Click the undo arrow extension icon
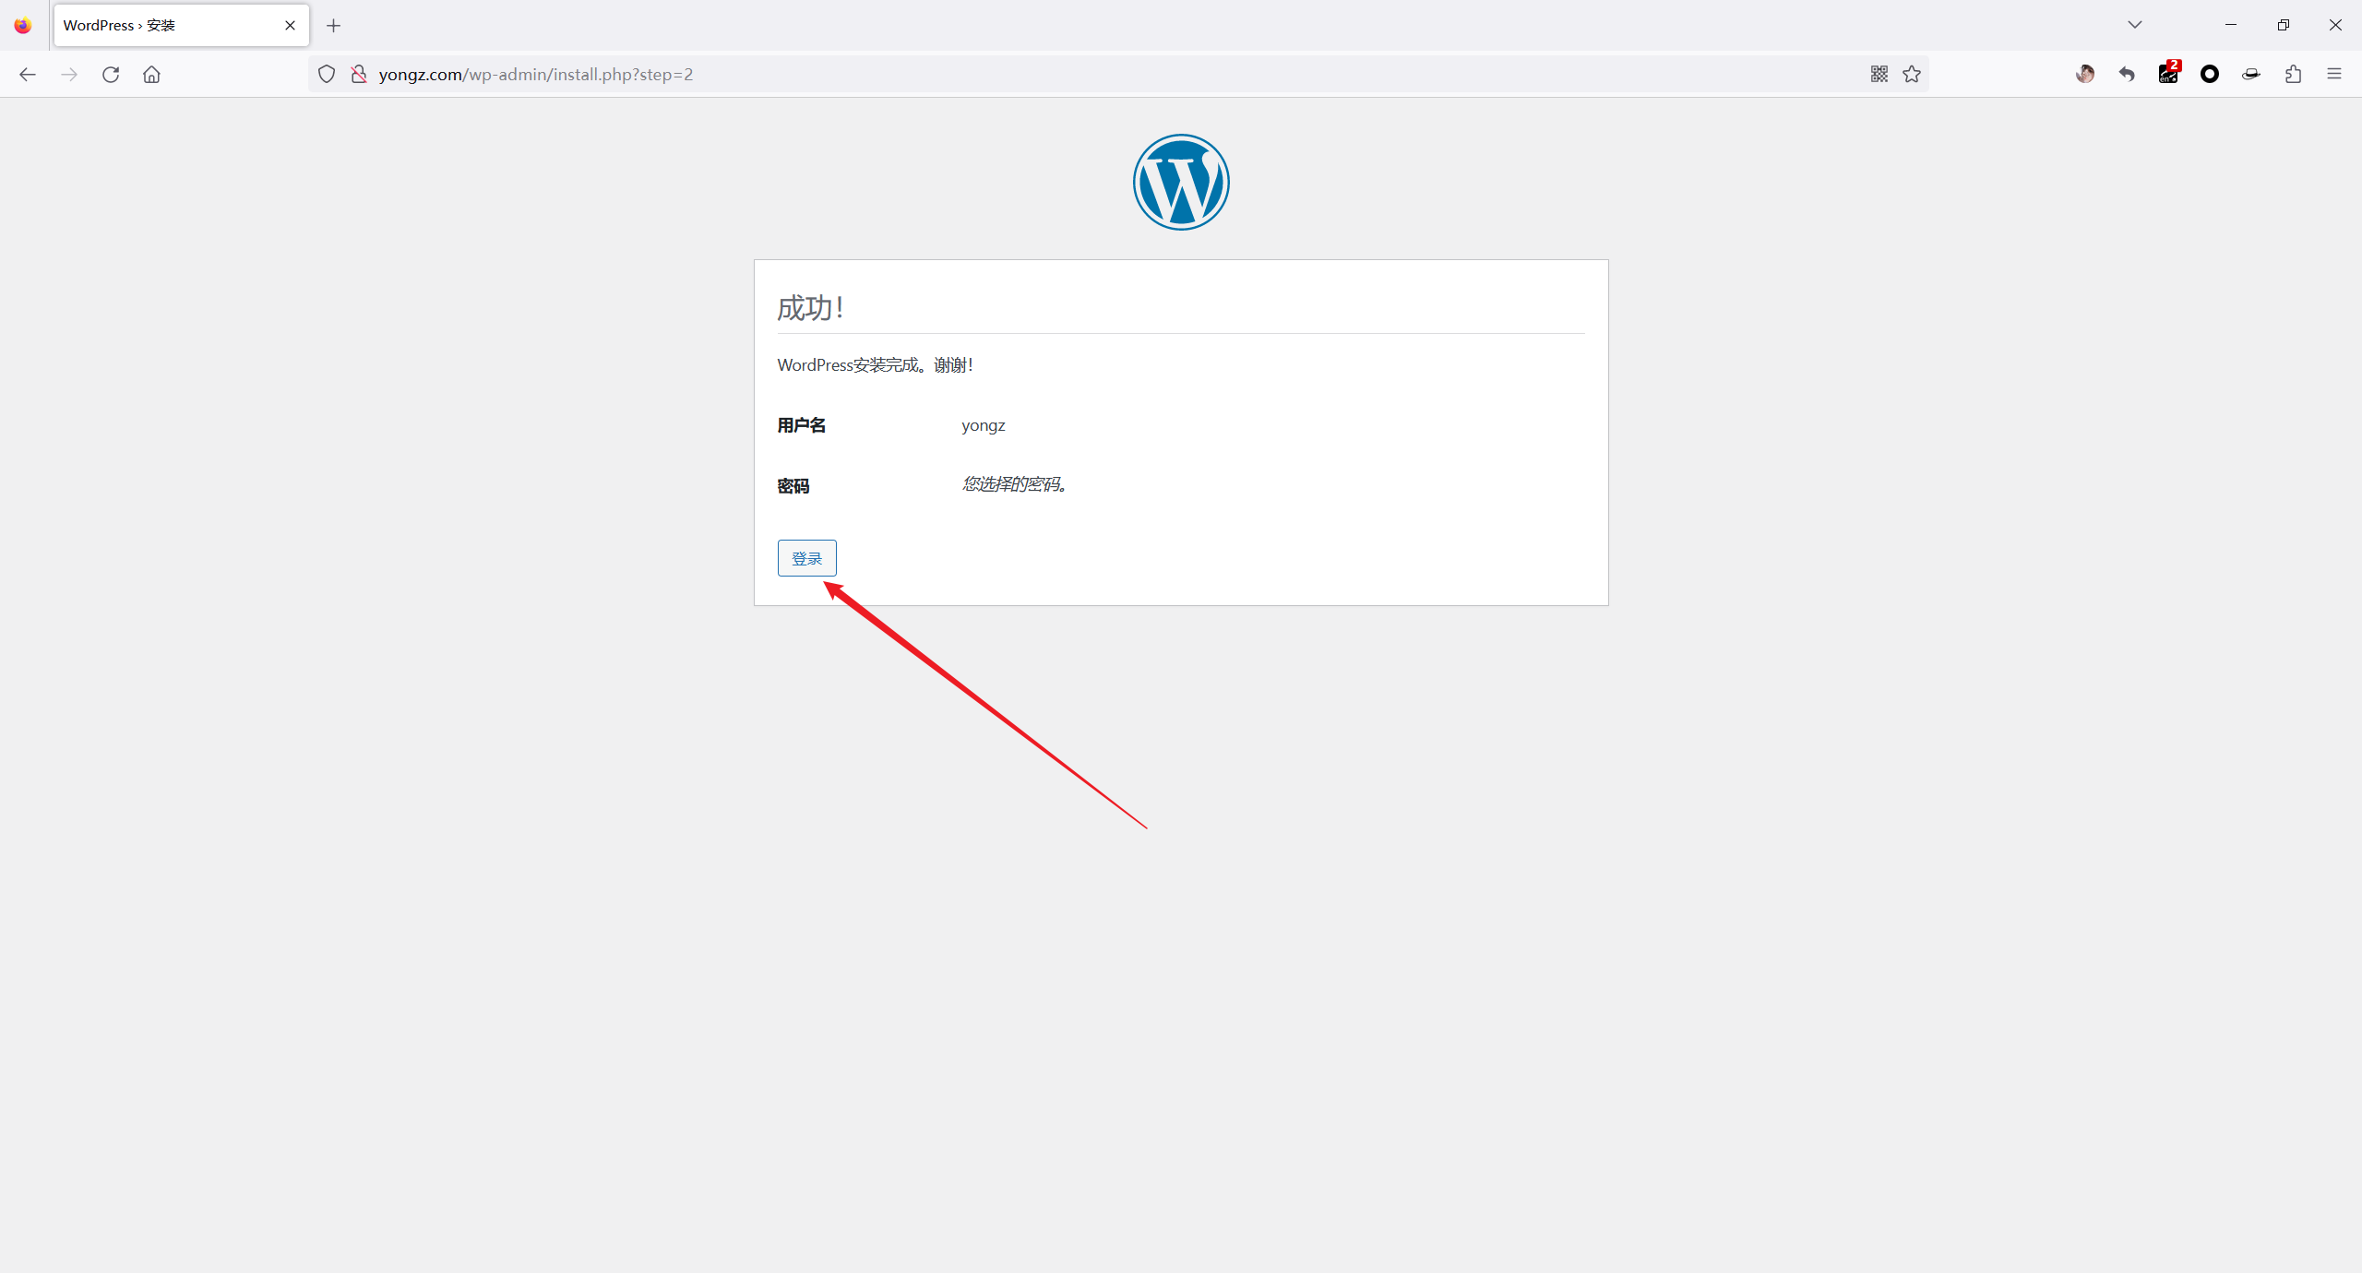The width and height of the screenshot is (2362, 1273). point(2127,74)
